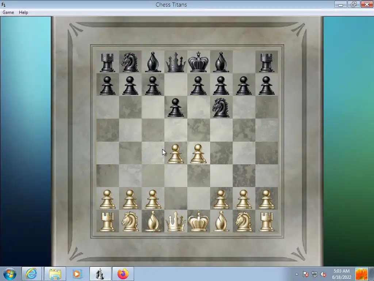374x281 pixels.
Task: Select the white pawn on d4
Action: pos(176,154)
